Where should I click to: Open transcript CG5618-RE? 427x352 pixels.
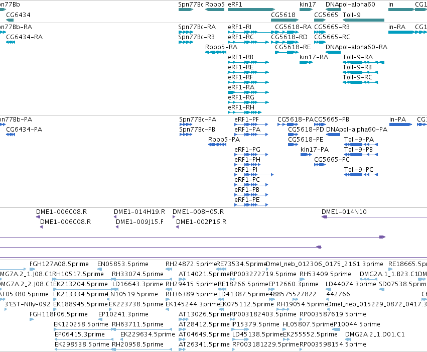pyautogui.click(x=293, y=47)
